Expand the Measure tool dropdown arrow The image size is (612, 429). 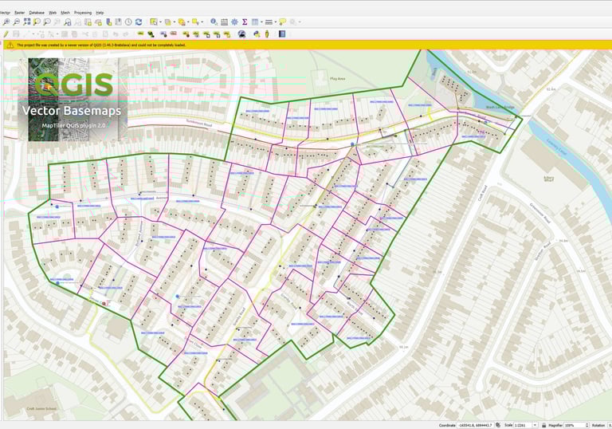(275, 22)
